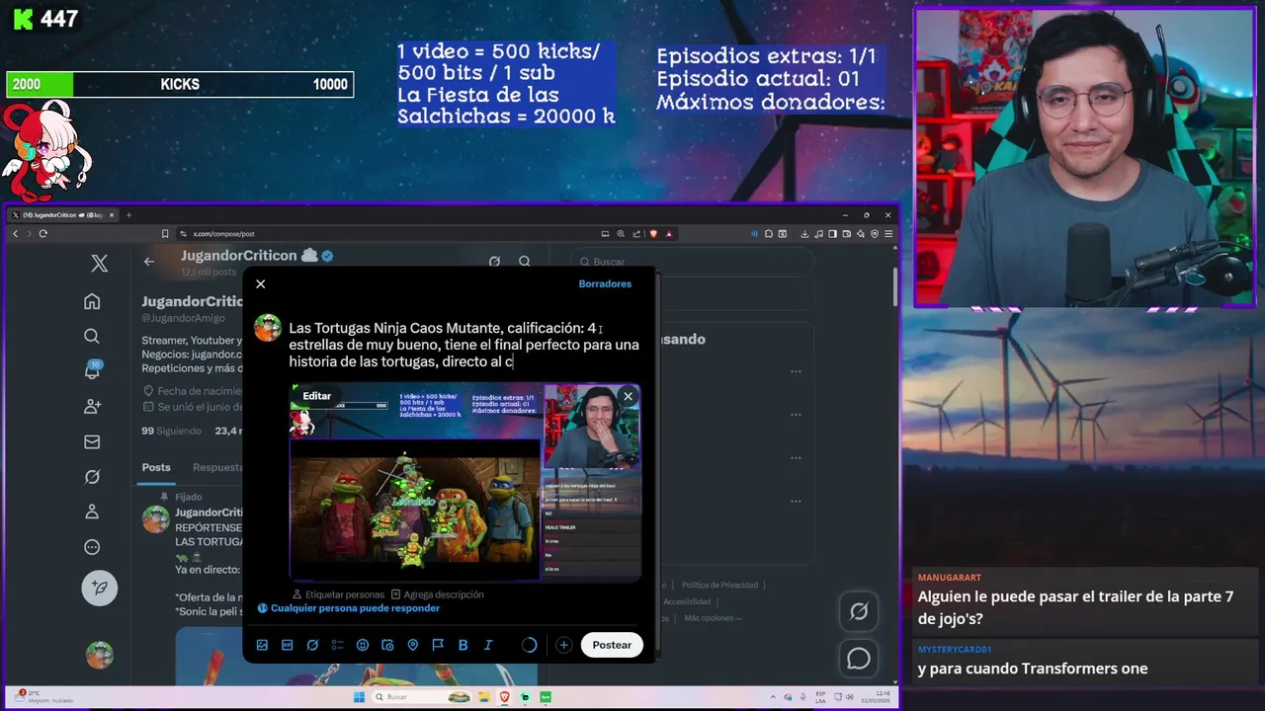
Task: Tag a location on the post
Action: [x=412, y=645]
